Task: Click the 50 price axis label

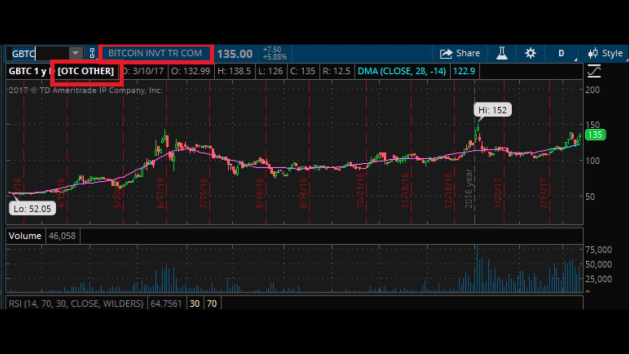Action: (590, 197)
